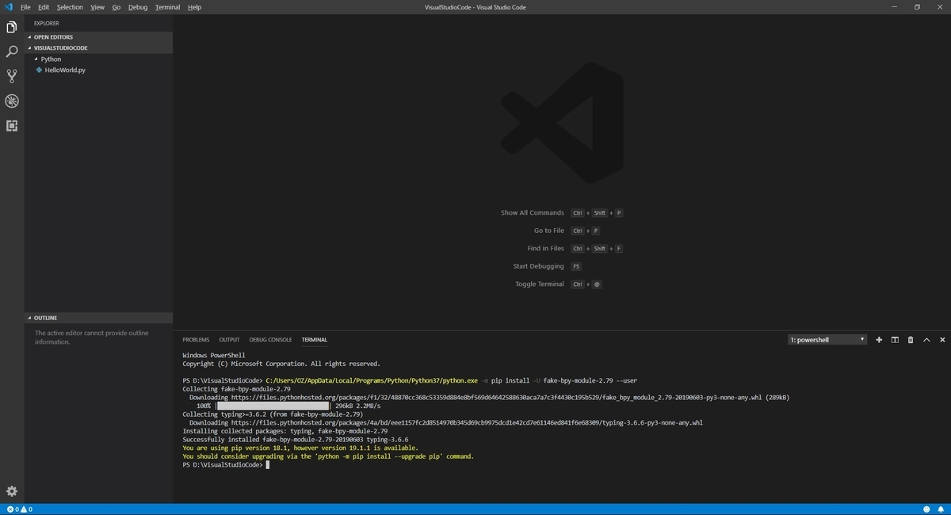Viewport: 951px width, 515px height.
Task: Click 'Show All Commands' text
Action: [533, 213]
